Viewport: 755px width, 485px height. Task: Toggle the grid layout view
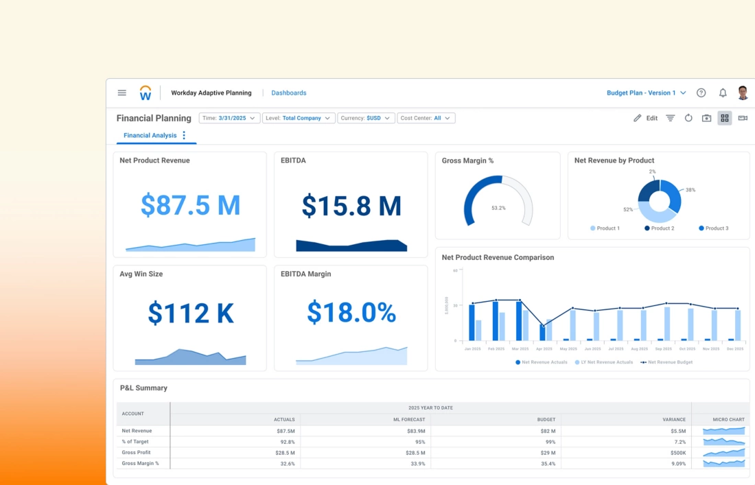pos(724,117)
